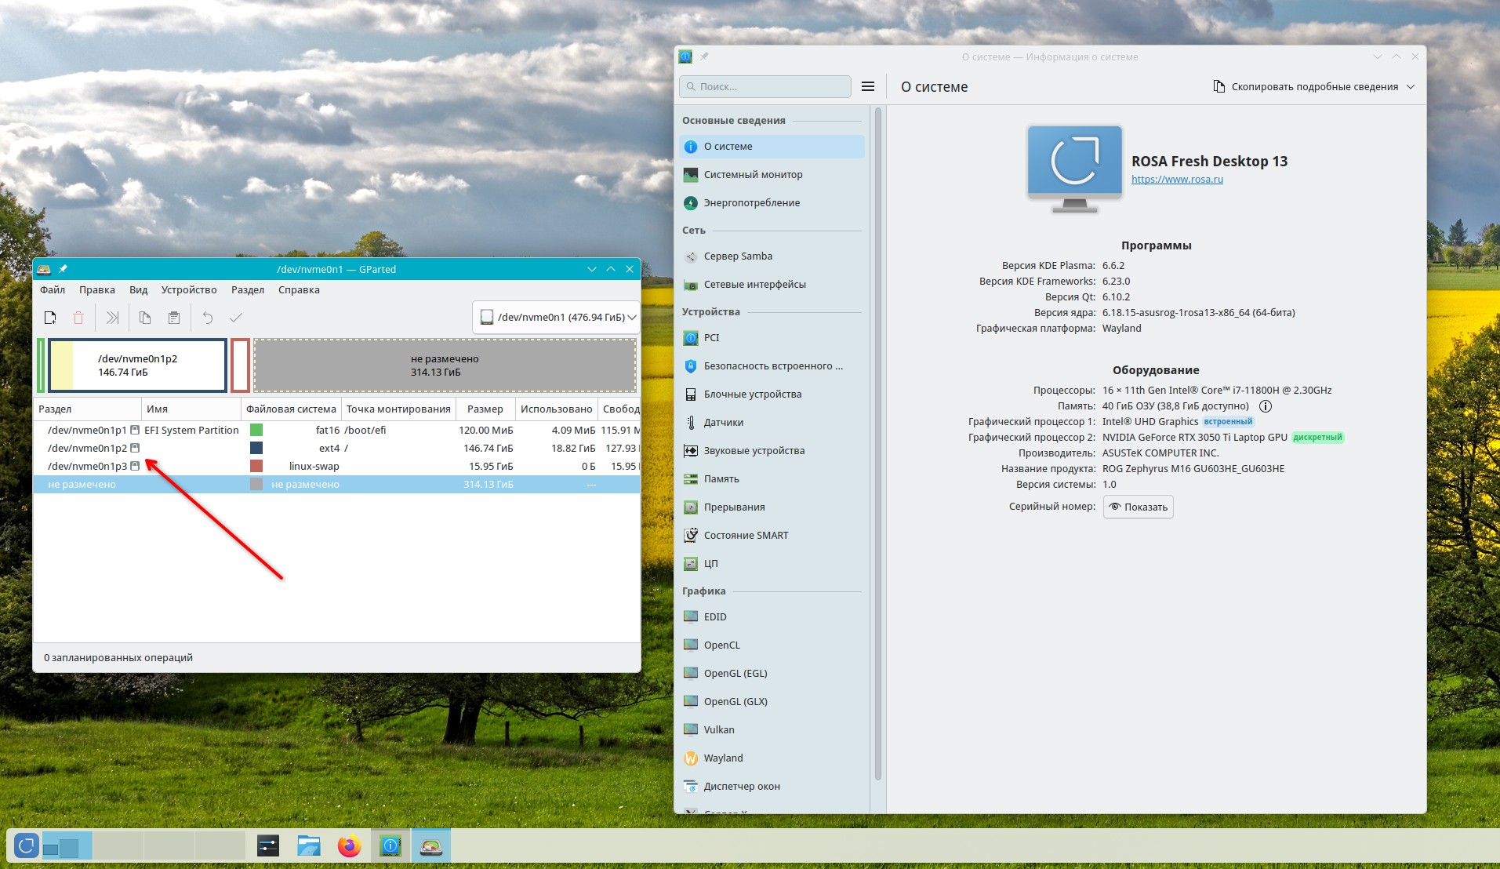Open the Vulkan graphics page
This screenshot has height=869, width=1500.
(x=772, y=730)
